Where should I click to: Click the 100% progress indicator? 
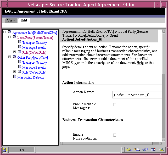pyautogui.click(x=21, y=150)
